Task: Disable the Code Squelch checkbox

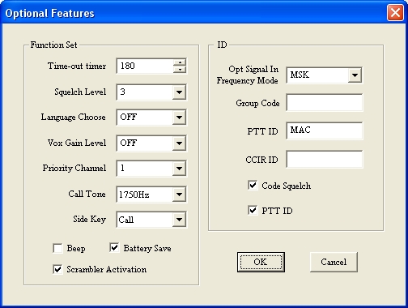Action: coord(253,186)
